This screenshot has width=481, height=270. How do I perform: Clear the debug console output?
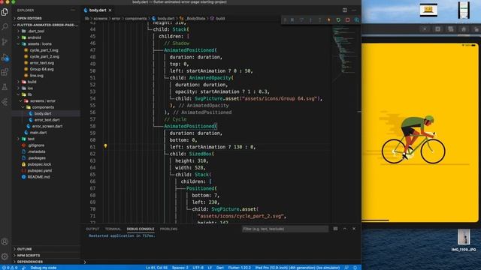[x=335, y=229]
